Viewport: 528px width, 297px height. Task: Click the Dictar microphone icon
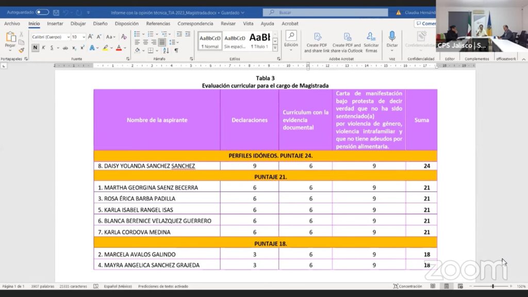tap(392, 39)
